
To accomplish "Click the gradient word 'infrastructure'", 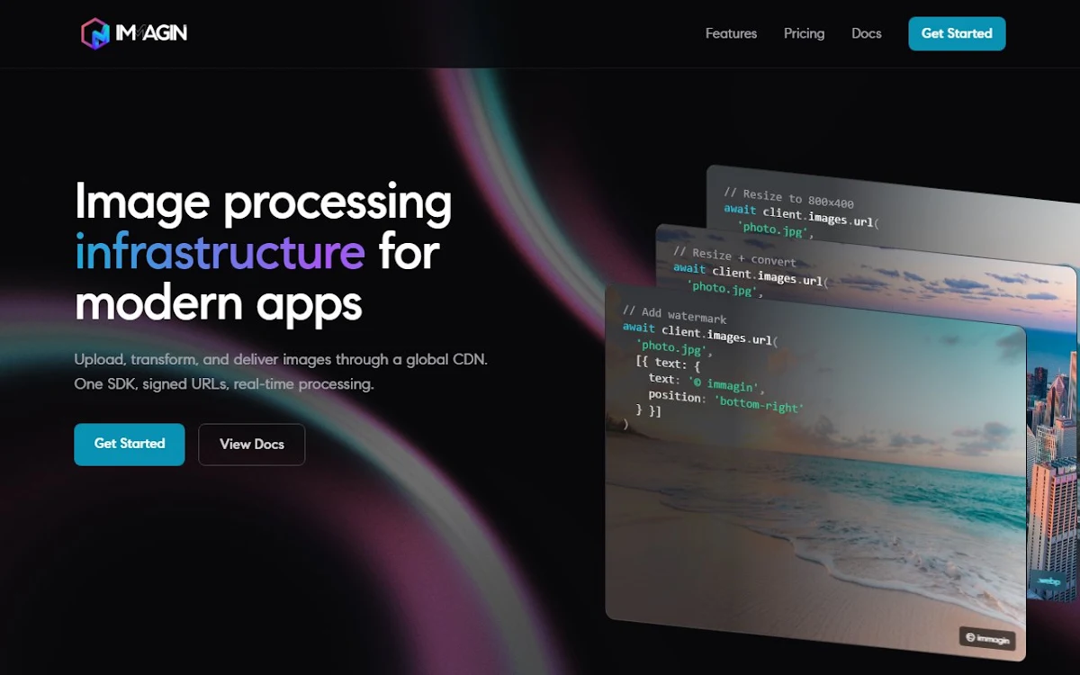I will 220,252.
